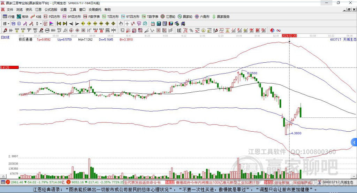
Task: Click the n² number tool icon
Action: coord(59,30)
